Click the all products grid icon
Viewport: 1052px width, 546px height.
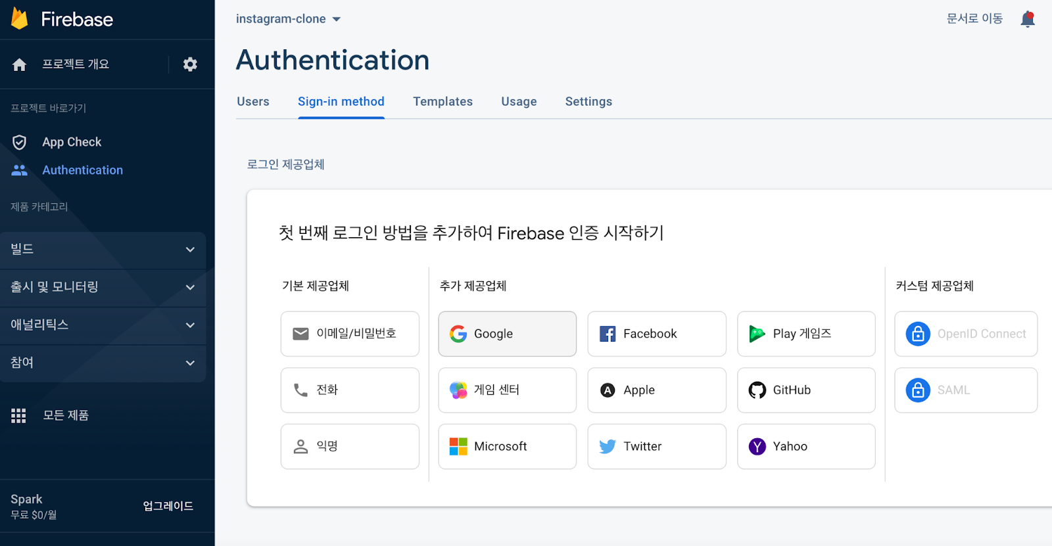(18, 415)
